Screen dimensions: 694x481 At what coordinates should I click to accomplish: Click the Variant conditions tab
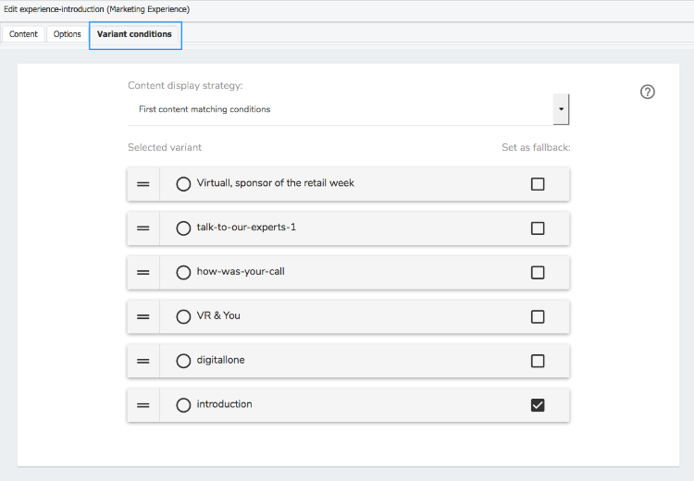coord(134,34)
